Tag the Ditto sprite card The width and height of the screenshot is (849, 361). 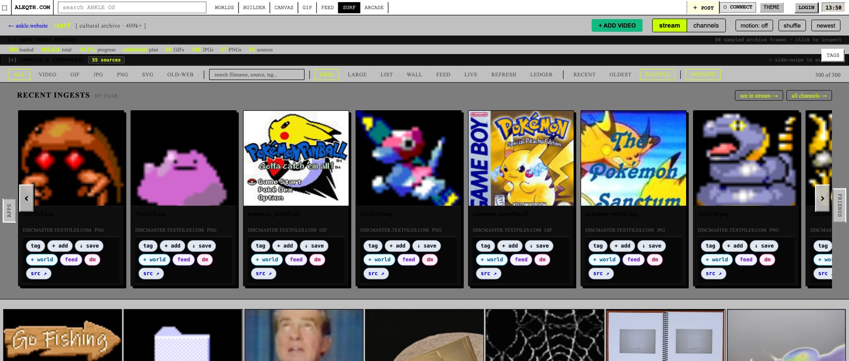148,246
